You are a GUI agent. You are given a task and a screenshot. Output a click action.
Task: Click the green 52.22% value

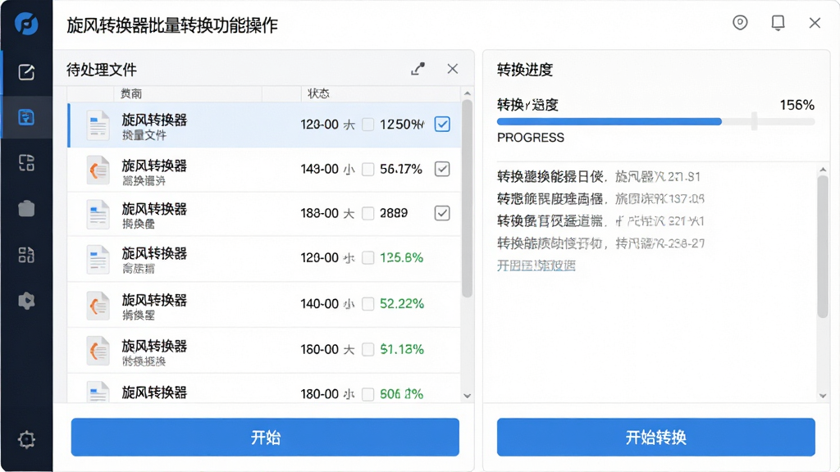point(402,304)
